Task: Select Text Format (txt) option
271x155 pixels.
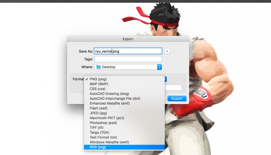Action: coord(124,137)
